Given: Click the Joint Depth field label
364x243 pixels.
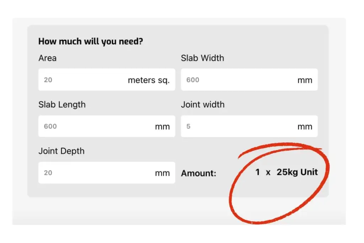Looking at the screenshot, I should click(61, 151).
